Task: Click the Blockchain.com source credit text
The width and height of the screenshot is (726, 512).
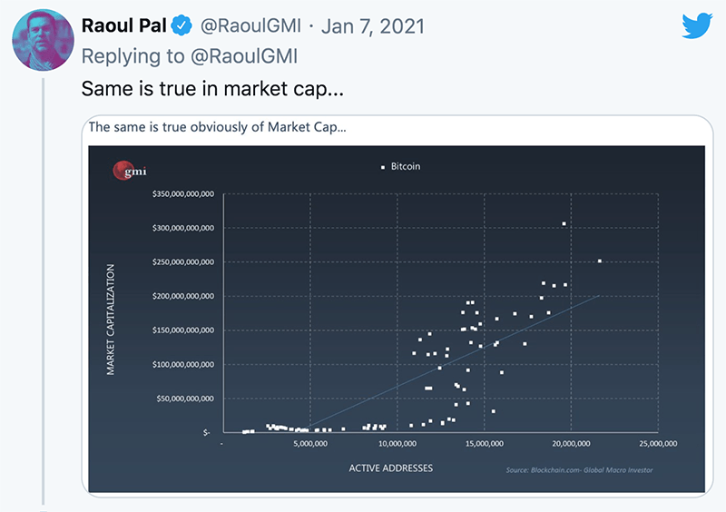Action: tap(579, 470)
